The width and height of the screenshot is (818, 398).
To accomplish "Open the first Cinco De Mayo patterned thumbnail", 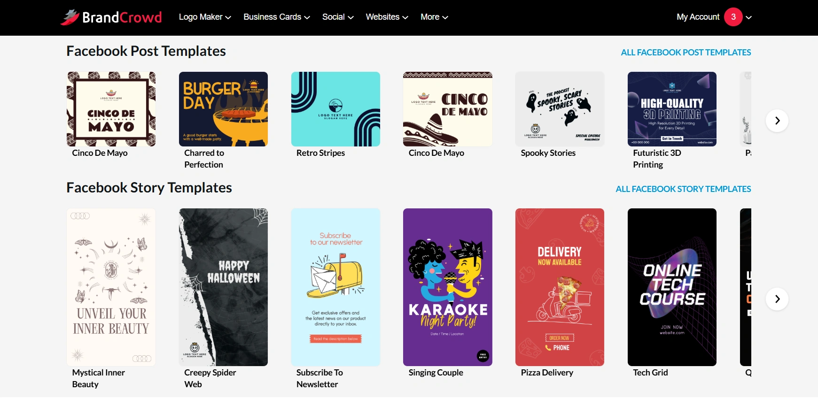I will (x=111, y=109).
